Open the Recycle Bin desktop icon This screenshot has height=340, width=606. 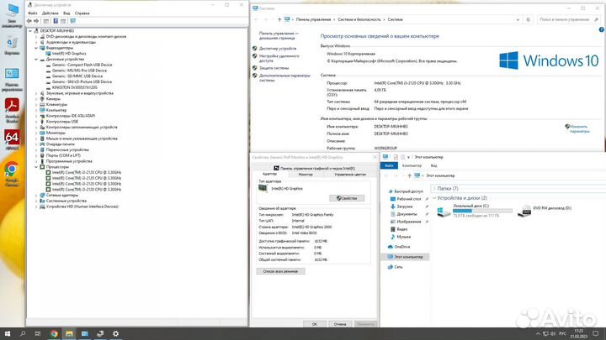pos(12,45)
